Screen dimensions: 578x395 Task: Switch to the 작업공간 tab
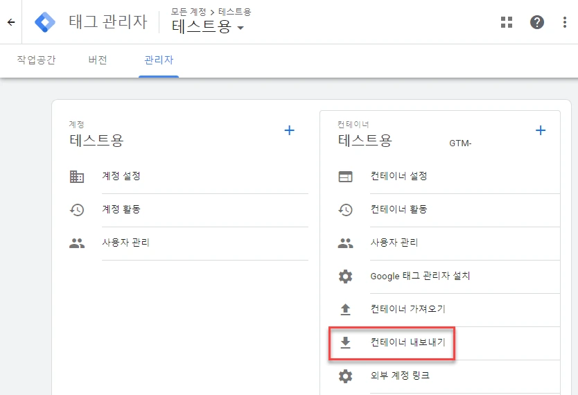point(36,60)
